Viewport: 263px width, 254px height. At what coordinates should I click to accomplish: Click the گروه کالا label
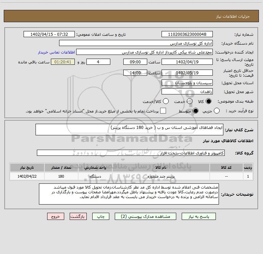(x=244, y=153)
